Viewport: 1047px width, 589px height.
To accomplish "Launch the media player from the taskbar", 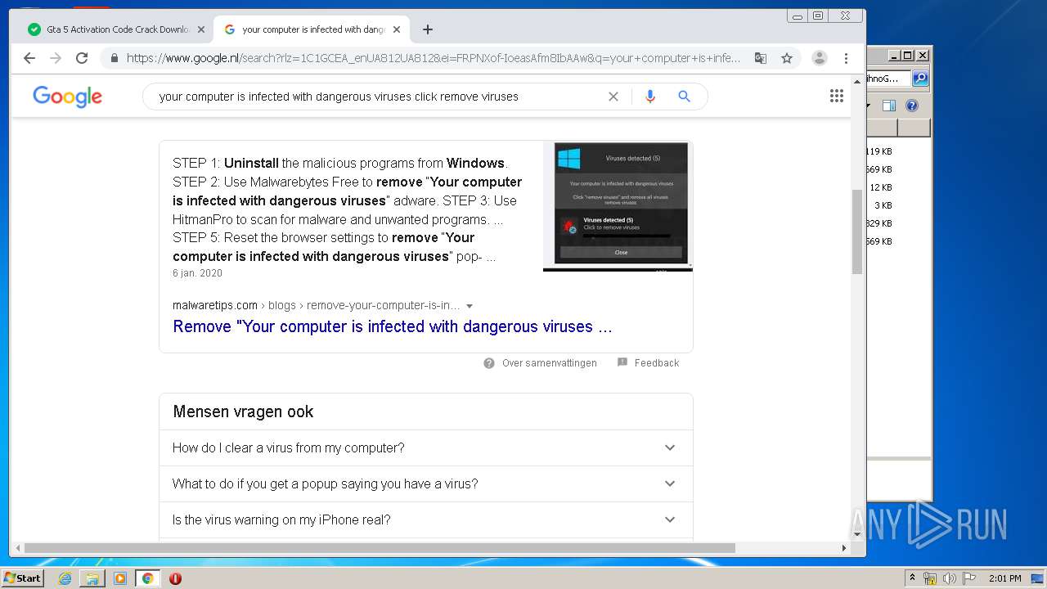I will (x=120, y=578).
